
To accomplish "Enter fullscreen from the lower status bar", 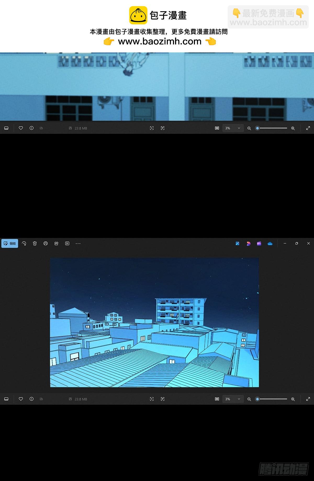I will 308,399.
